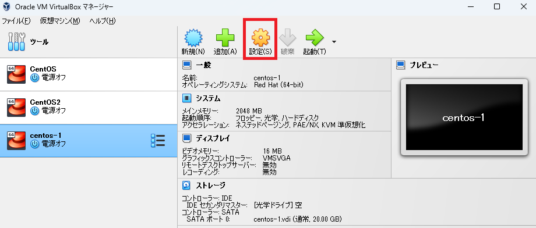The width and height of the screenshot is (536, 228).
Task: Click the Red Hat (64-bit) value
Action: [x=278, y=84]
